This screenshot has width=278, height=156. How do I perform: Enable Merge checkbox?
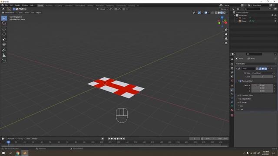pyautogui.click(x=241, y=102)
